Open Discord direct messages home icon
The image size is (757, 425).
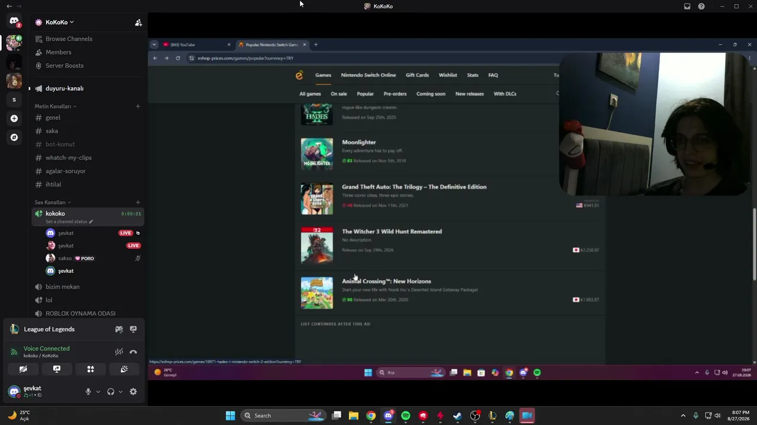[x=14, y=22]
